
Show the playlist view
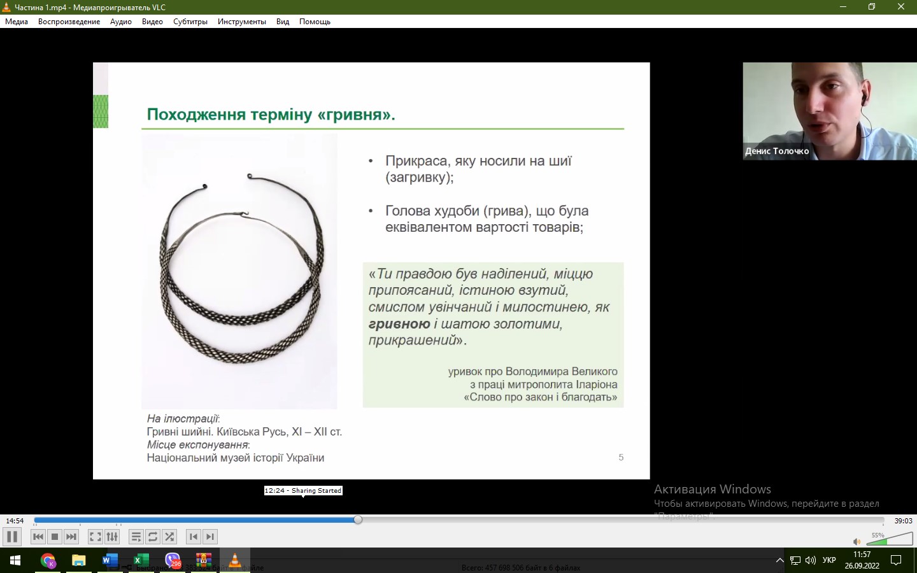click(136, 537)
